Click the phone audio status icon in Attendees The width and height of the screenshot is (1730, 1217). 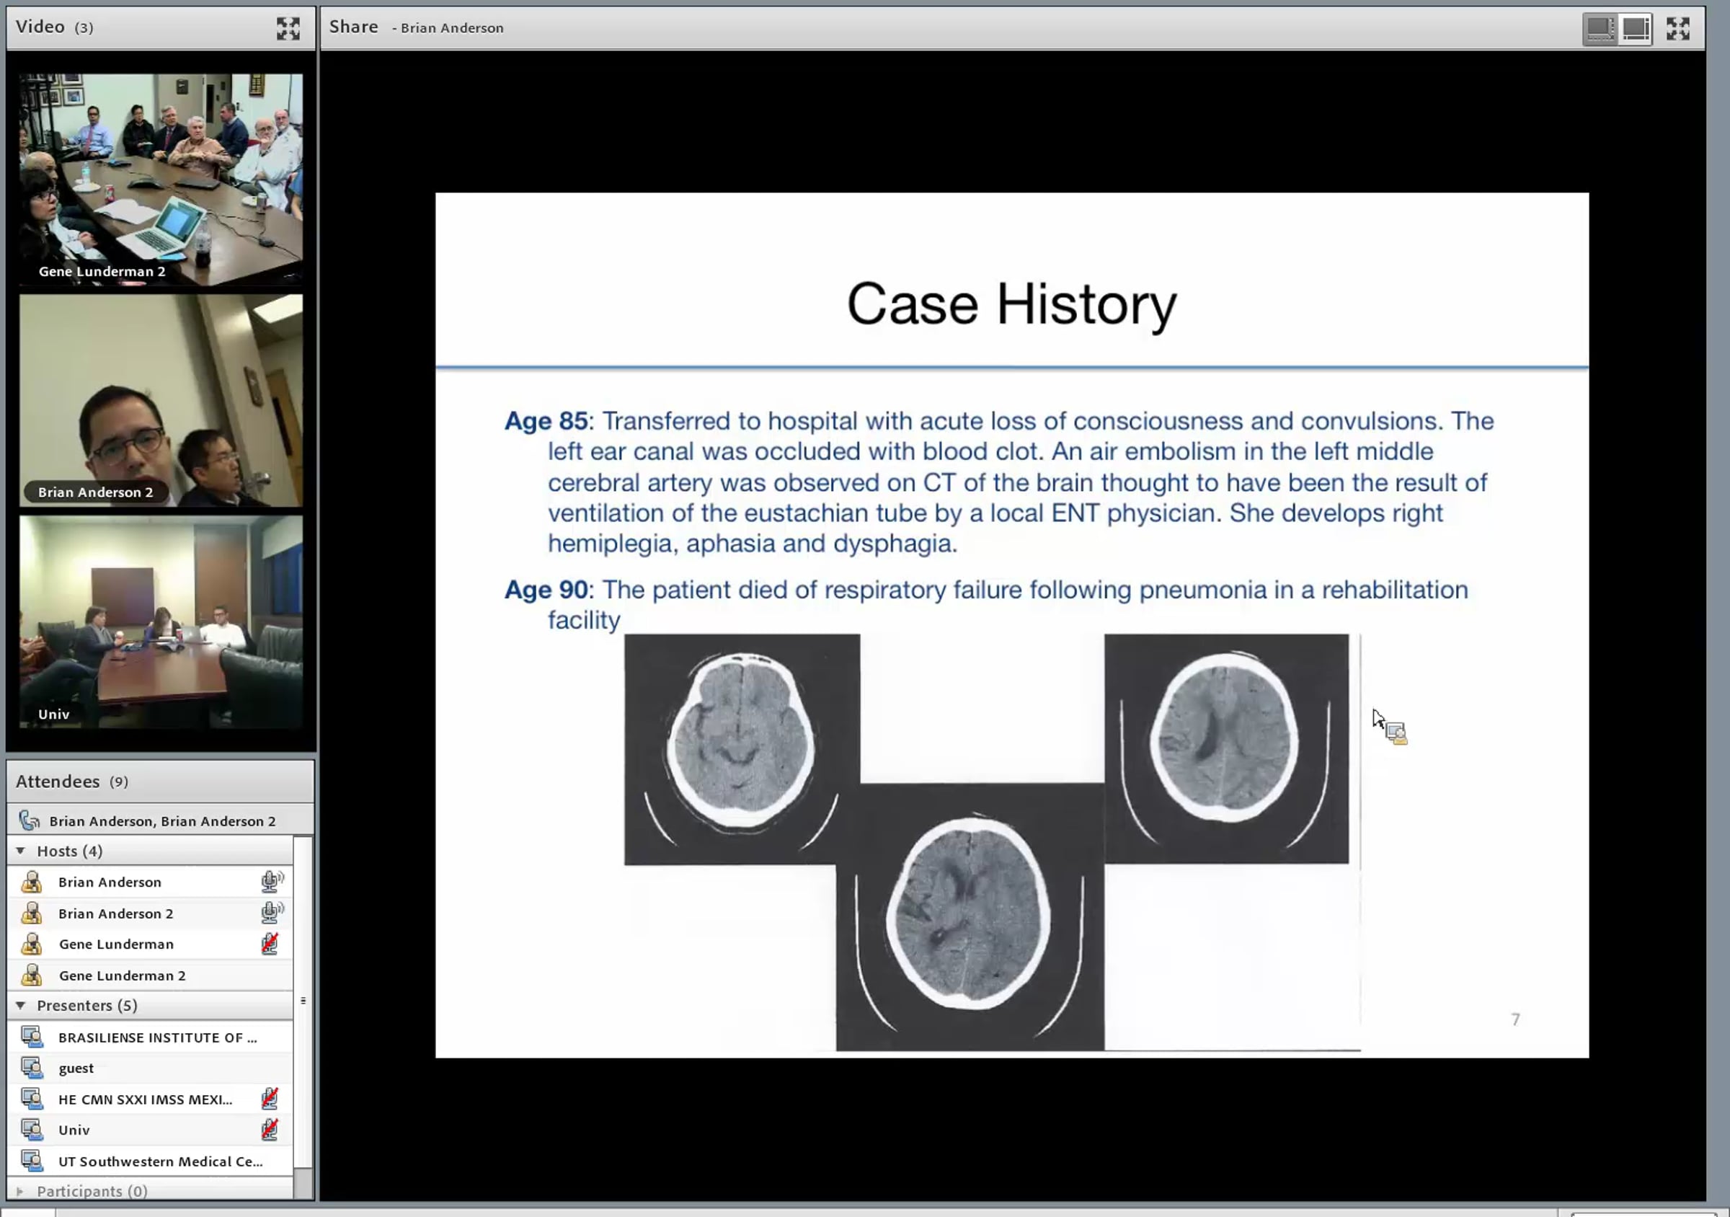click(30, 820)
